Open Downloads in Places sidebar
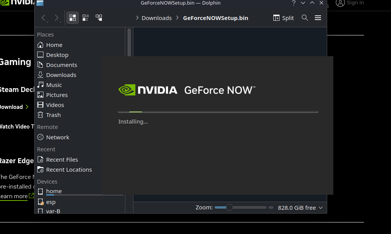391x234 pixels. (x=61, y=75)
